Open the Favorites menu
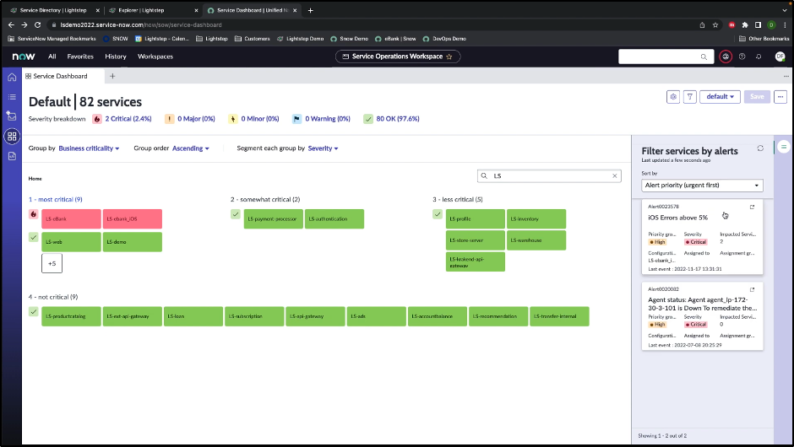Image resolution: width=794 pixels, height=447 pixels. click(80, 57)
